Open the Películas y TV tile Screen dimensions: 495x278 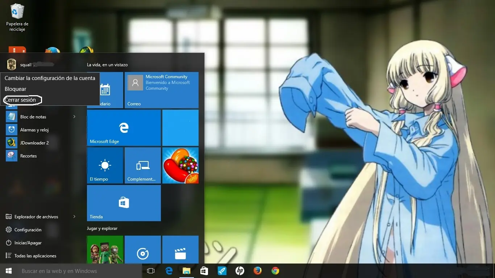(180, 250)
